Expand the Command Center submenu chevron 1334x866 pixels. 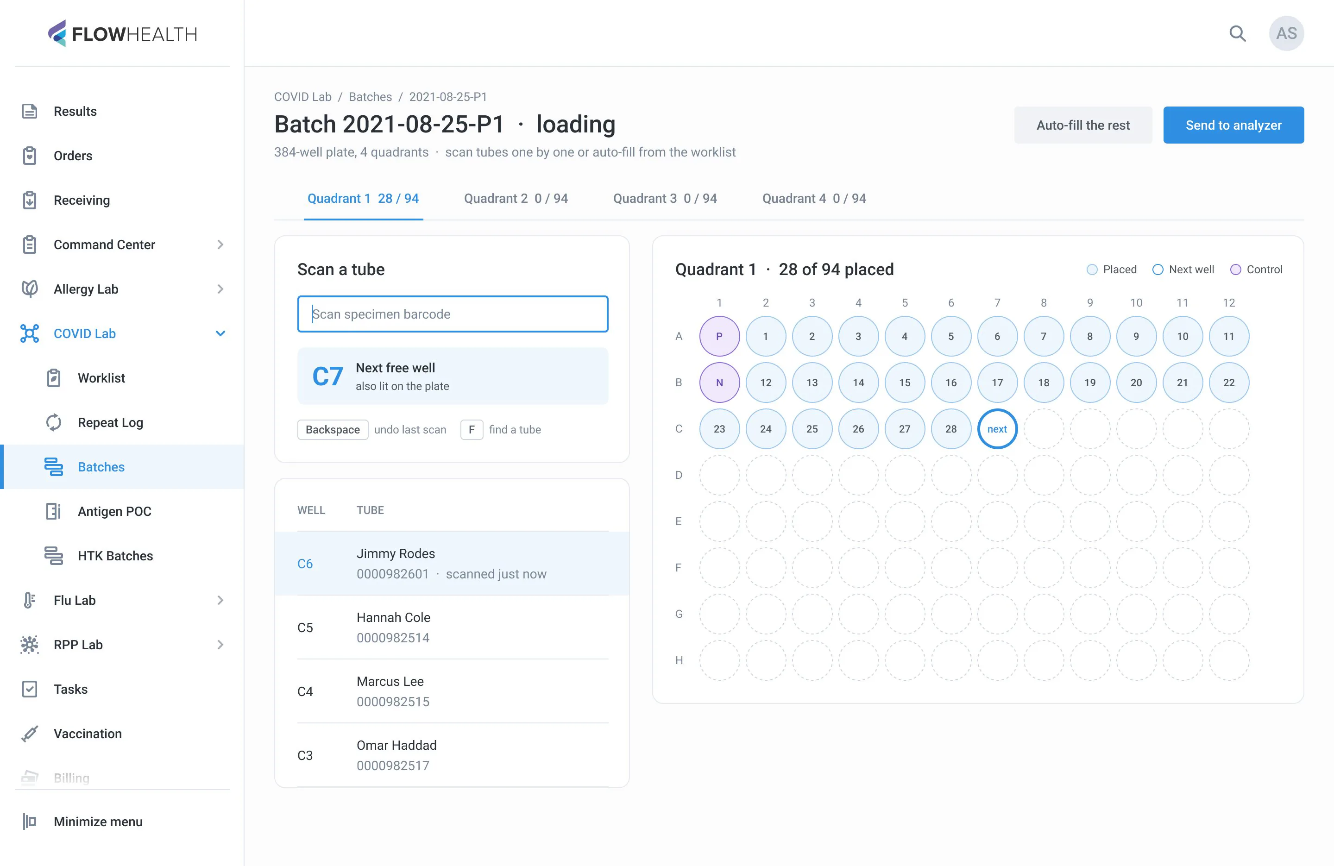[220, 245]
